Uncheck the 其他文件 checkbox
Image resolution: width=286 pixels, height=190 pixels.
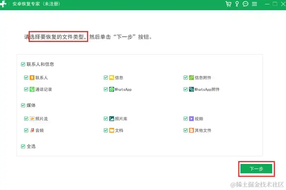click(x=185, y=130)
